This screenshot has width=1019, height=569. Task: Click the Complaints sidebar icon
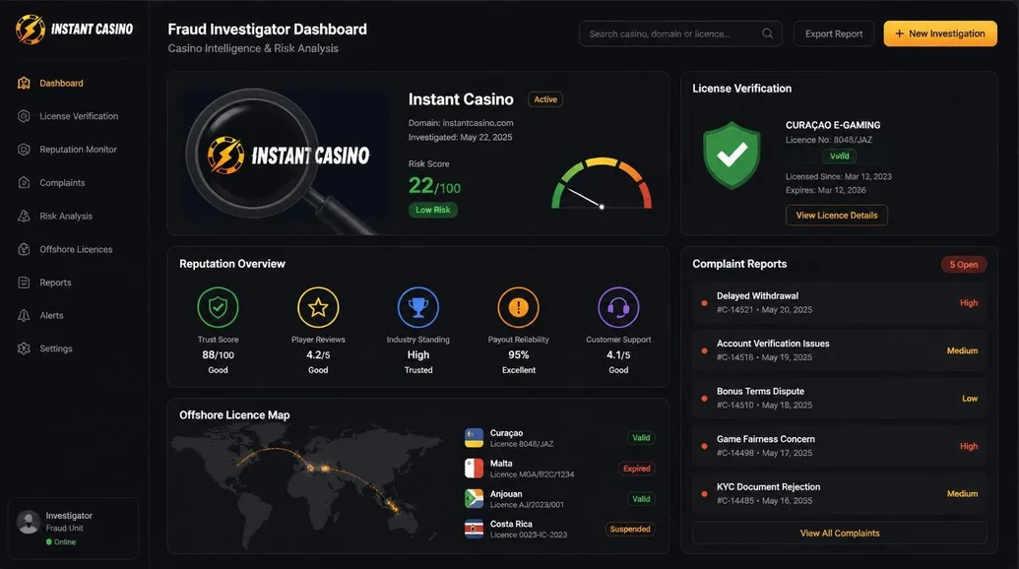[24, 182]
